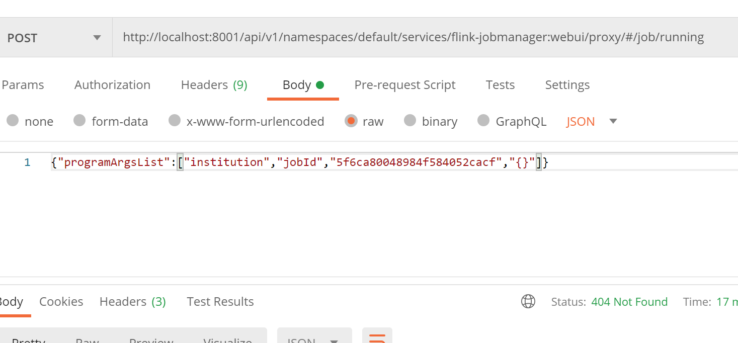738x343 pixels.
Task: Click the orange wrap lines icon
Action: coord(377,337)
